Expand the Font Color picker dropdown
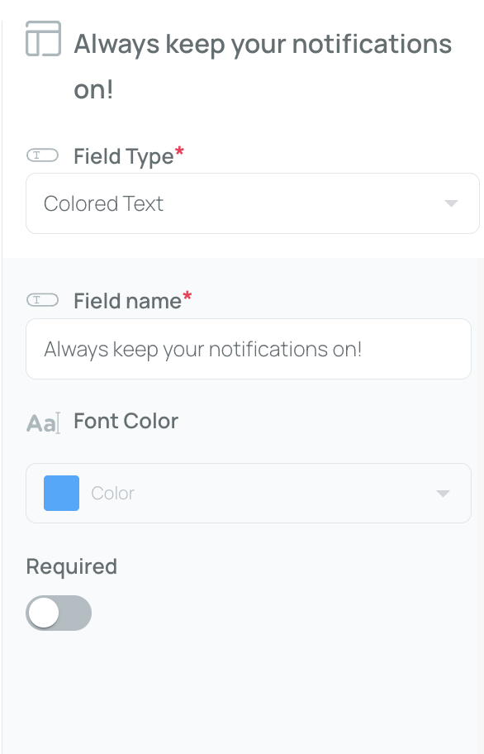484x754 pixels. coord(249,493)
